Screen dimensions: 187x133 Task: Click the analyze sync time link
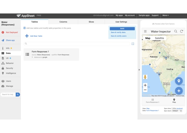[179, 108]
